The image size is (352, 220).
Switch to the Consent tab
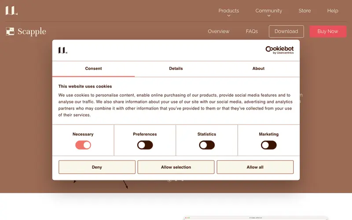(x=93, y=69)
